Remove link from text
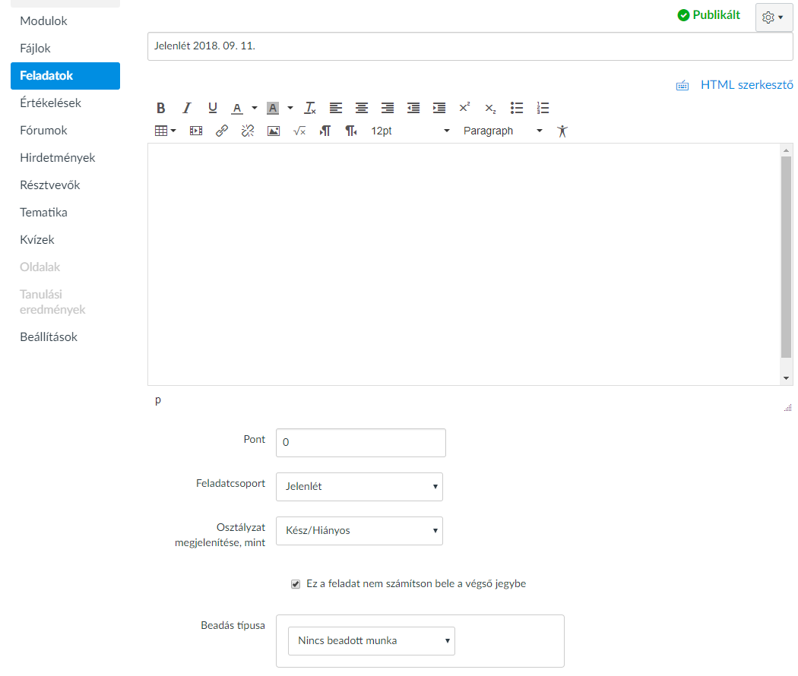 coord(248,131)
